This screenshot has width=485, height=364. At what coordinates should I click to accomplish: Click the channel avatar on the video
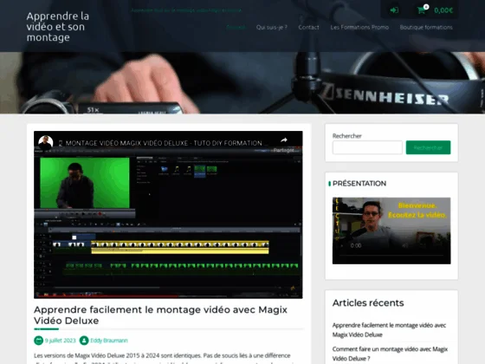tap(46, 143)
